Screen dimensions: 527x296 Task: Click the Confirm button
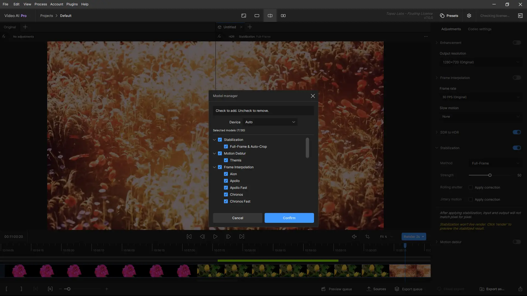click(289, 218)
